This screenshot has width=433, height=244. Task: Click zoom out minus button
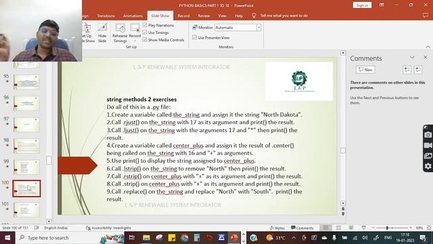(373, 228)
